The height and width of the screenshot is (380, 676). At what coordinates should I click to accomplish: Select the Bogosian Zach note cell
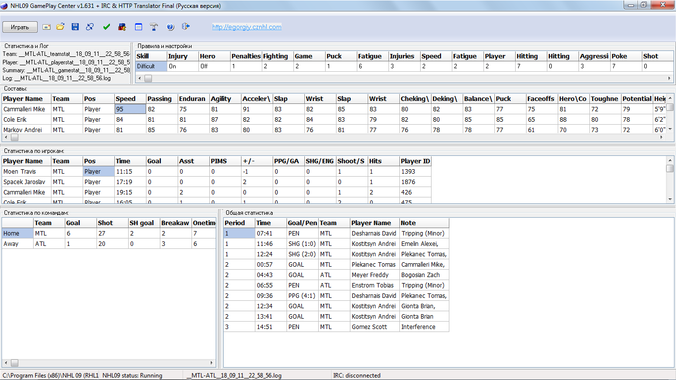[424, 275]
